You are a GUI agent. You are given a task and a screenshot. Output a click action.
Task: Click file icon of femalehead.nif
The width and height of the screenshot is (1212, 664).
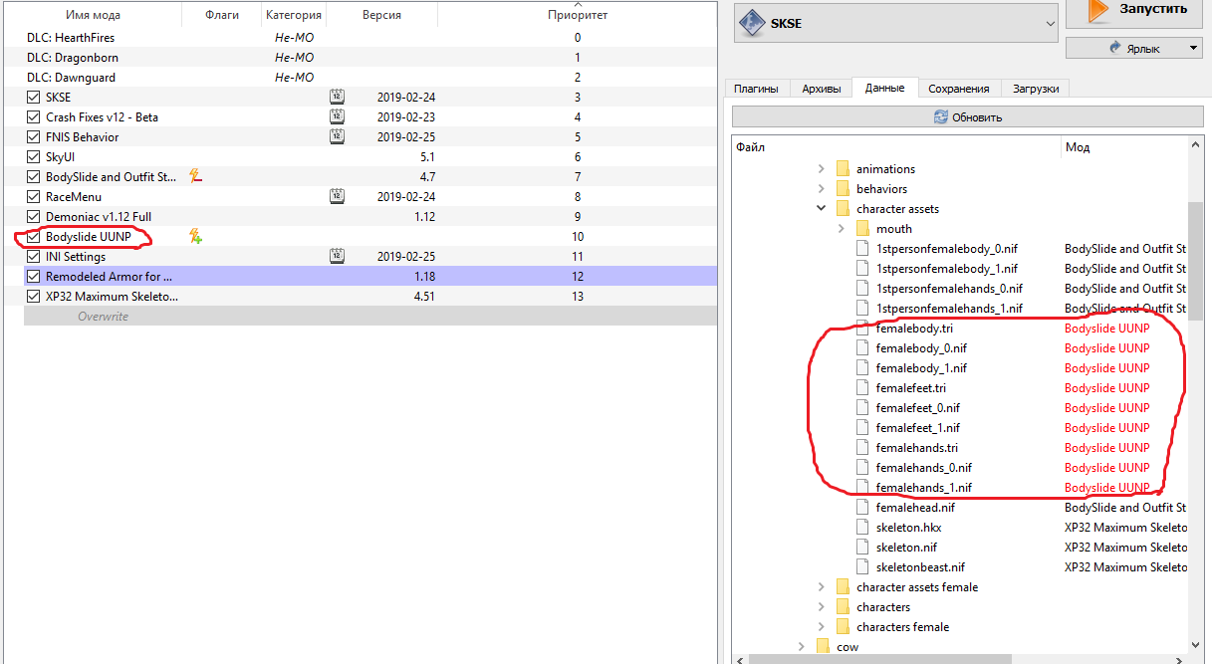point(862,507)
